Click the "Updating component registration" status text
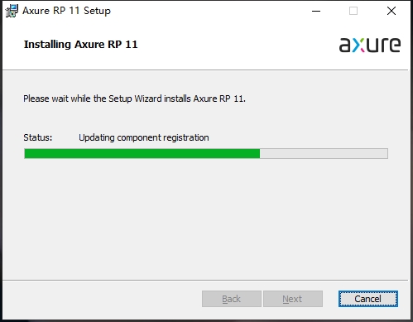 click(x=144, y=137)
